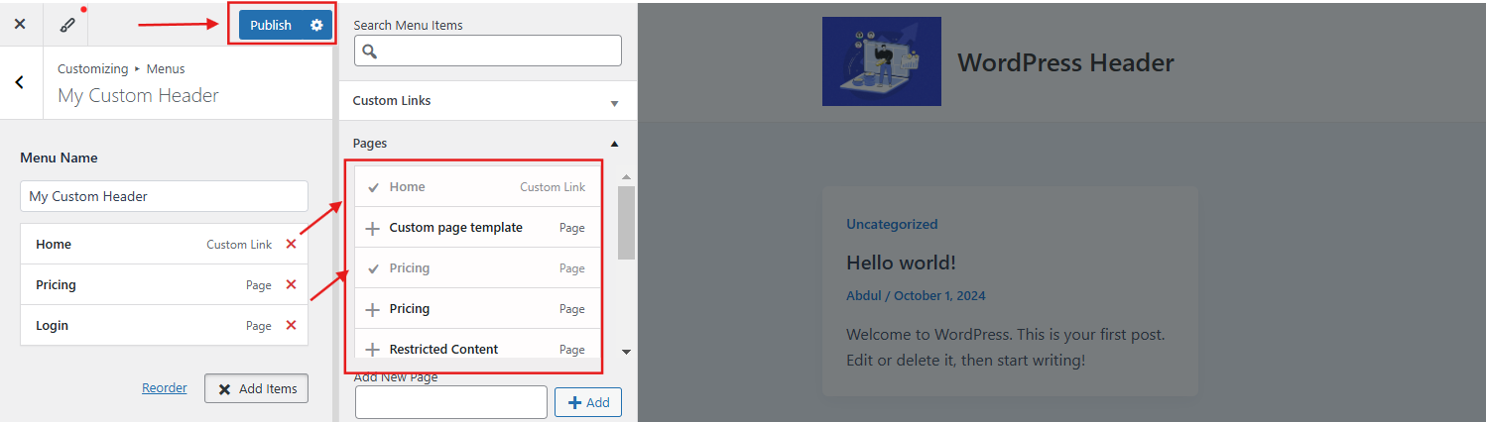Open the Hello world! post title
The height and width of the screenshot is (422, 1486).
(901, 263)
